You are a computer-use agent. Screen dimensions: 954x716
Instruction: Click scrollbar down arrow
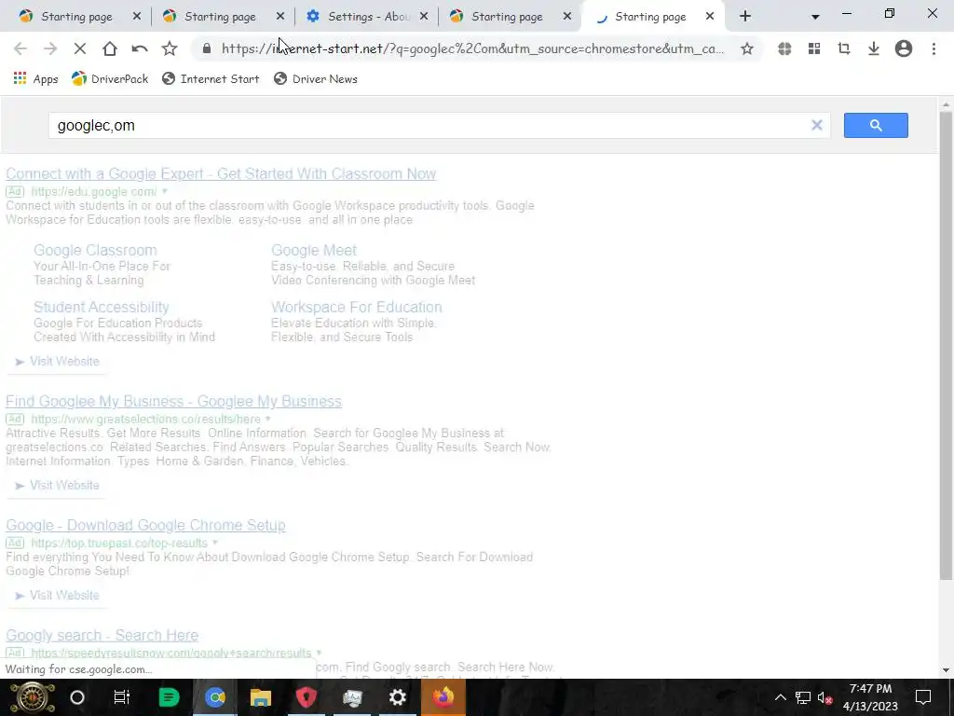pyautogui.click(x=947, y=670)
